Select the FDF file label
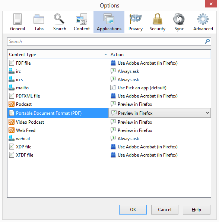 (23, 63)
